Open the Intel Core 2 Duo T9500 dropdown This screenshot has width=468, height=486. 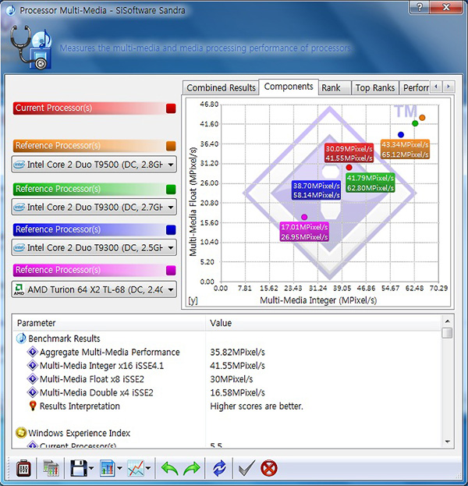point(94,165)
